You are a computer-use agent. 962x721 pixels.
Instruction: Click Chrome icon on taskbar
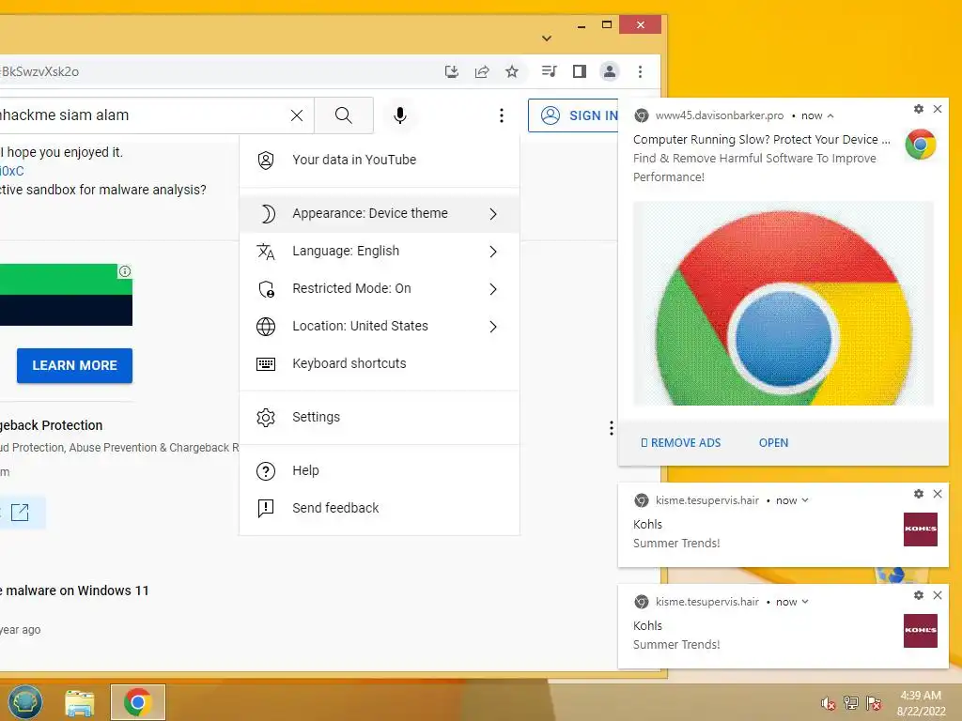coord(137,702)
